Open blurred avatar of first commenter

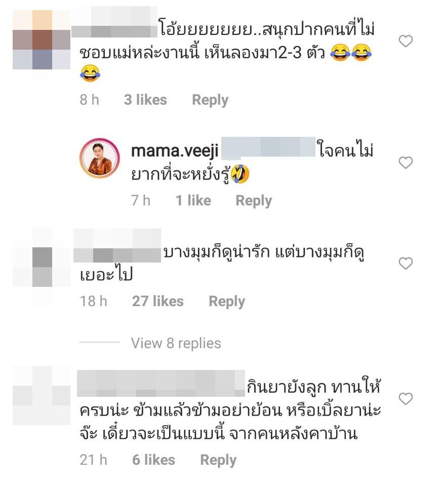pyautogui.click(x=42, y=40)
